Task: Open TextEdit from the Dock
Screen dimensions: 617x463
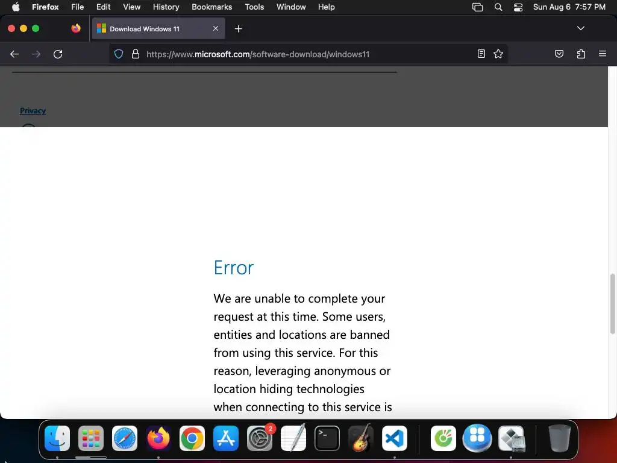Action: click(293, 438)
